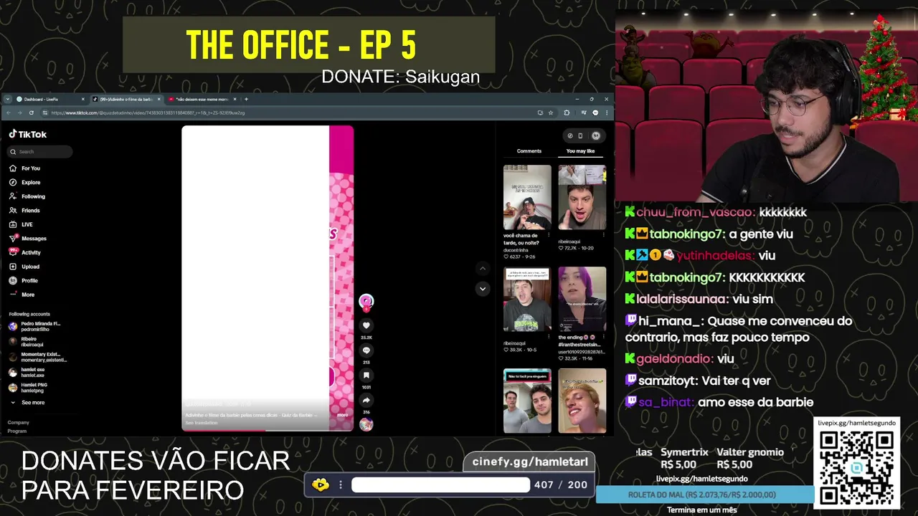The width and height of the screenshot is (918, 516).
Task: Click the livepix QR code
Action: pos(856,468)
